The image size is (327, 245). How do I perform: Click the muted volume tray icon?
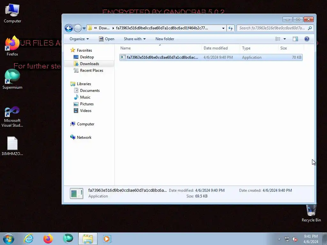click(295, 239)
